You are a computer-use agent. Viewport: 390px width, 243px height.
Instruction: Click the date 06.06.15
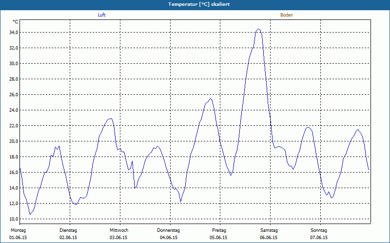coord(269,238)
